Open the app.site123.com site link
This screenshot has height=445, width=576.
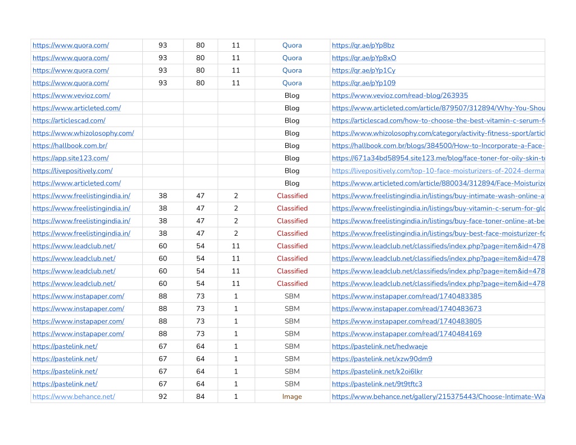click(70, 158)
